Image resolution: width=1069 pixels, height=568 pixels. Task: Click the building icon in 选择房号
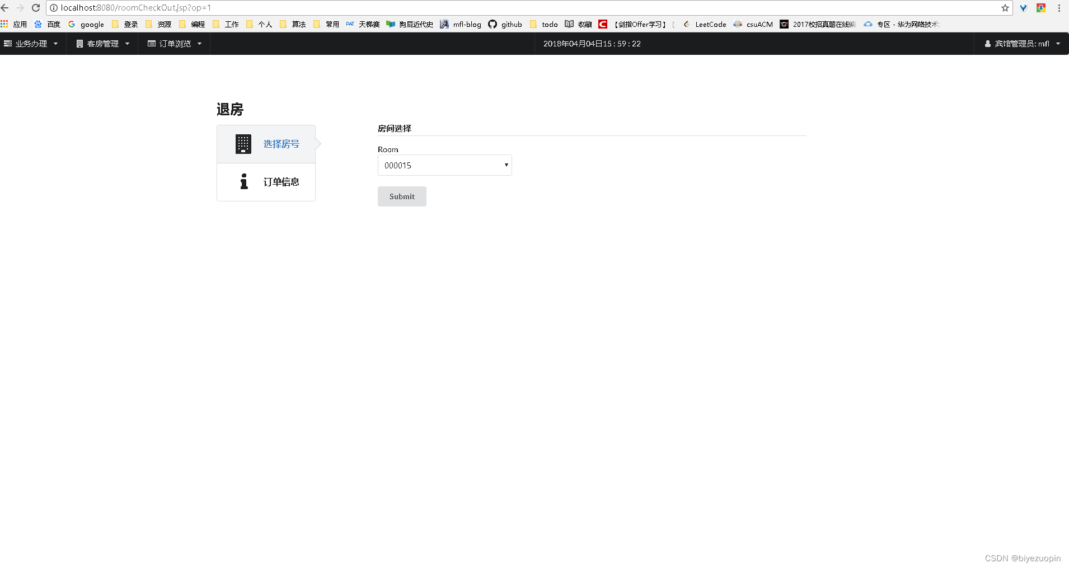coord(243,144)
